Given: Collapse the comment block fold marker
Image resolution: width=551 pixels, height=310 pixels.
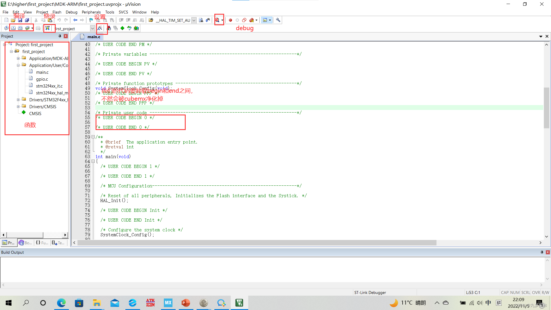Looking at the screenshot, I should [93, 137].
